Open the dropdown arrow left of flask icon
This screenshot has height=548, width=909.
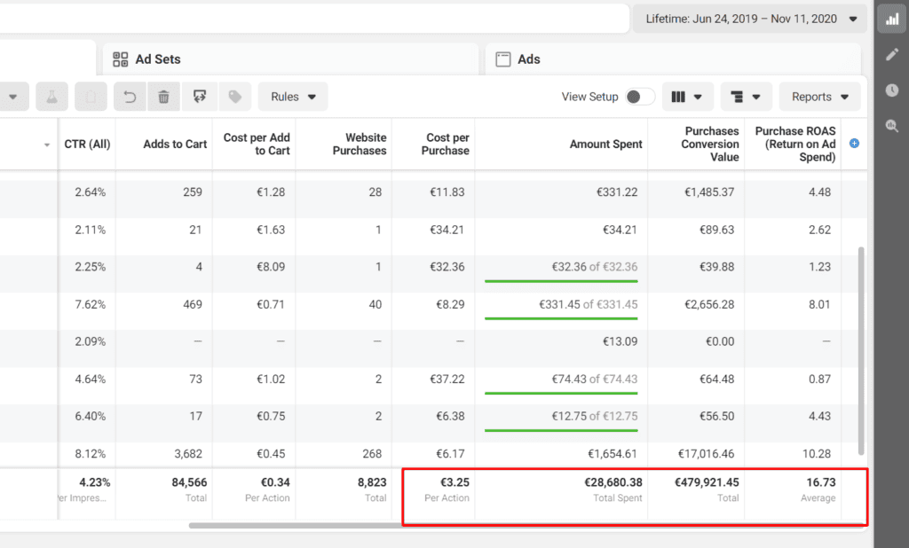pos(12,97)
